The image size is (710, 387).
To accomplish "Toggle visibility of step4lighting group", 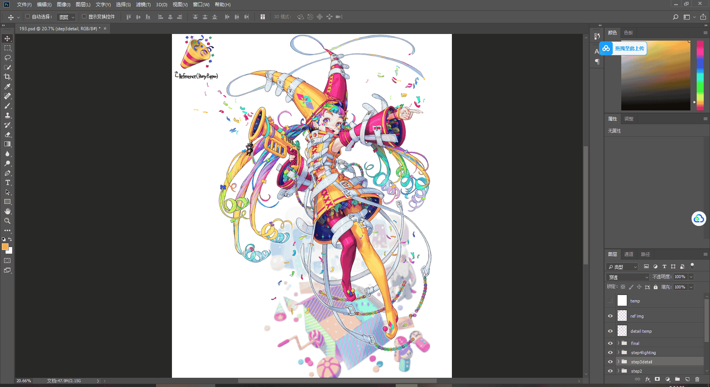I will (x=610, y=353).
